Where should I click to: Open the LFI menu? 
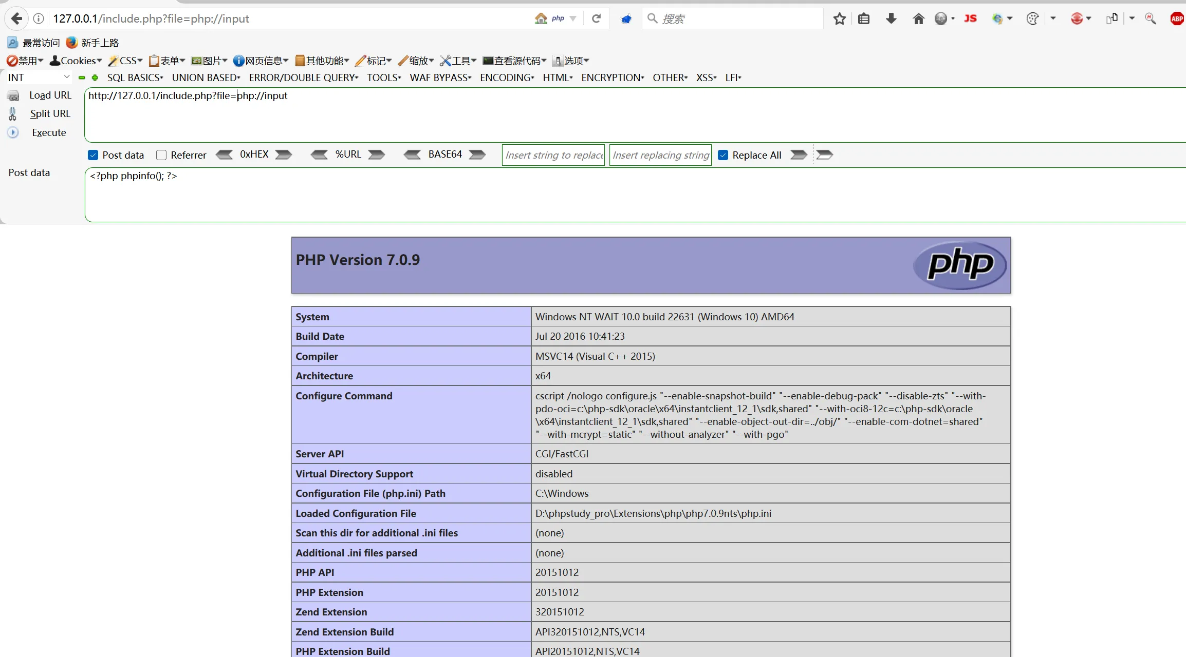(x=733, y=78)
